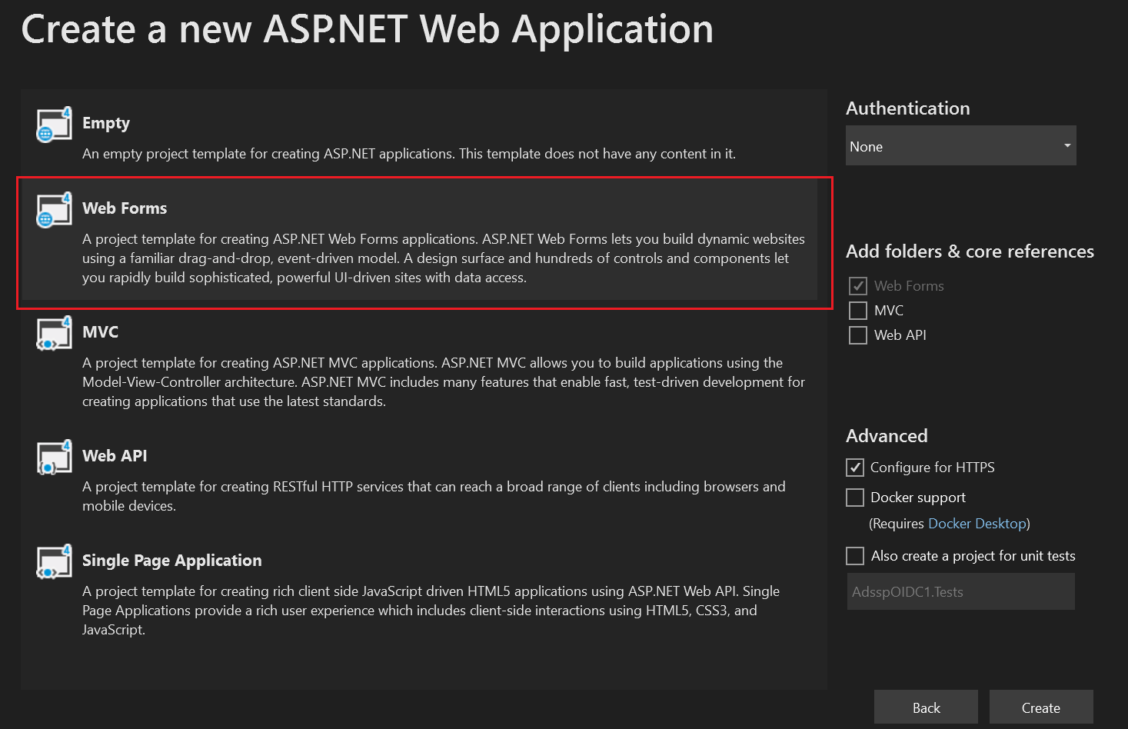Click the Web API description about RESTful services

pyautogui.click(x=434, y=496)
